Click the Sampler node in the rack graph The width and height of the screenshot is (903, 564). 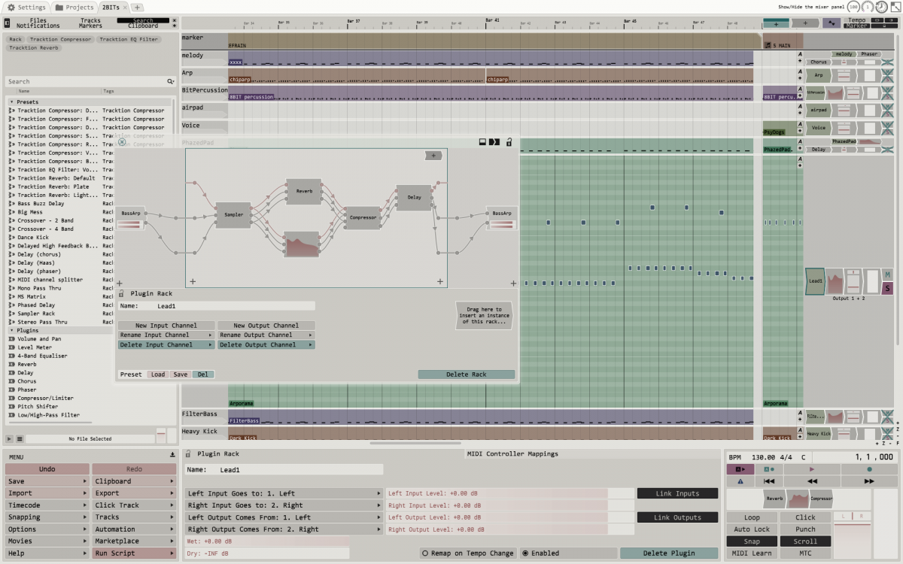(x=234, y=215)
